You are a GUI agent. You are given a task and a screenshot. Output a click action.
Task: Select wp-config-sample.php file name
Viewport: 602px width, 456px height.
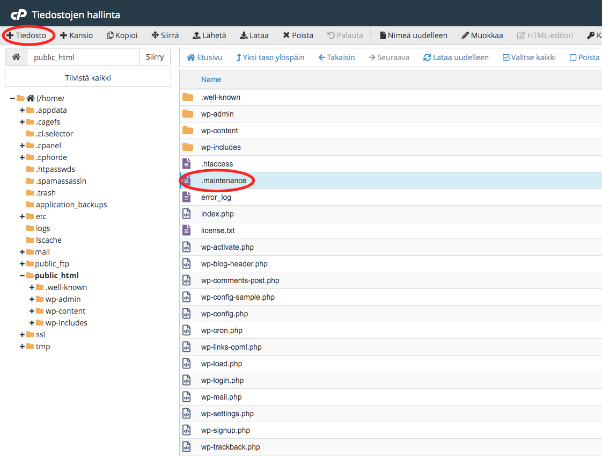point(238,297)
